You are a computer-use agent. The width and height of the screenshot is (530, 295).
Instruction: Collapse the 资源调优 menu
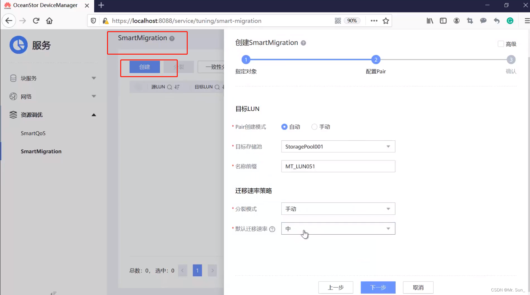[53, 115]
